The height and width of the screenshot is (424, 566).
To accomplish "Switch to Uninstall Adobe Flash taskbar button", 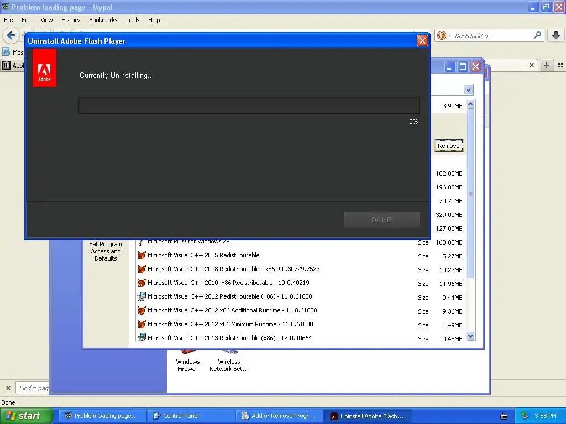I will [368, 416].
